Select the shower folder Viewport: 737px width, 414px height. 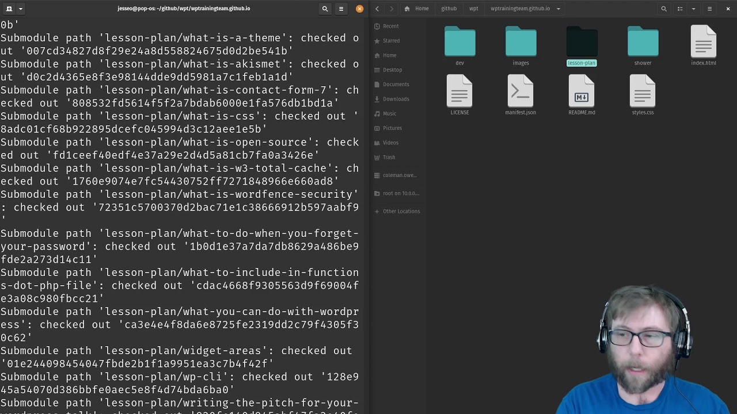click(x=643, y=46)
